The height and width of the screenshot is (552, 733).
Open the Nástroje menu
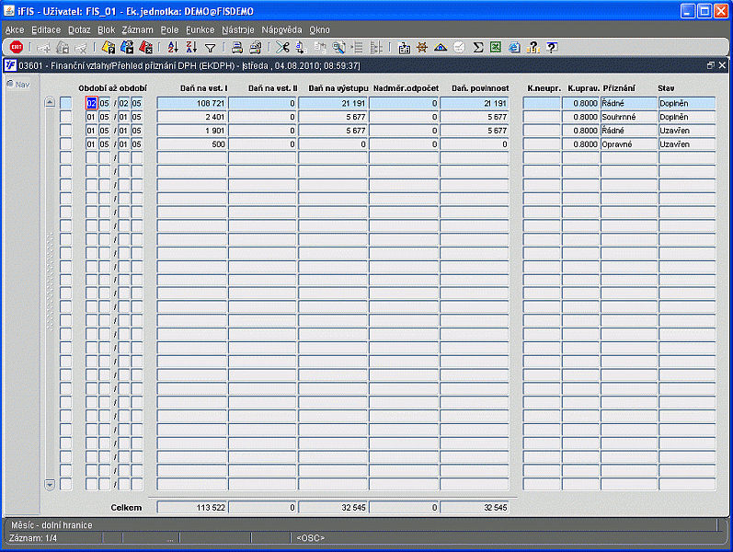(238, 30)
